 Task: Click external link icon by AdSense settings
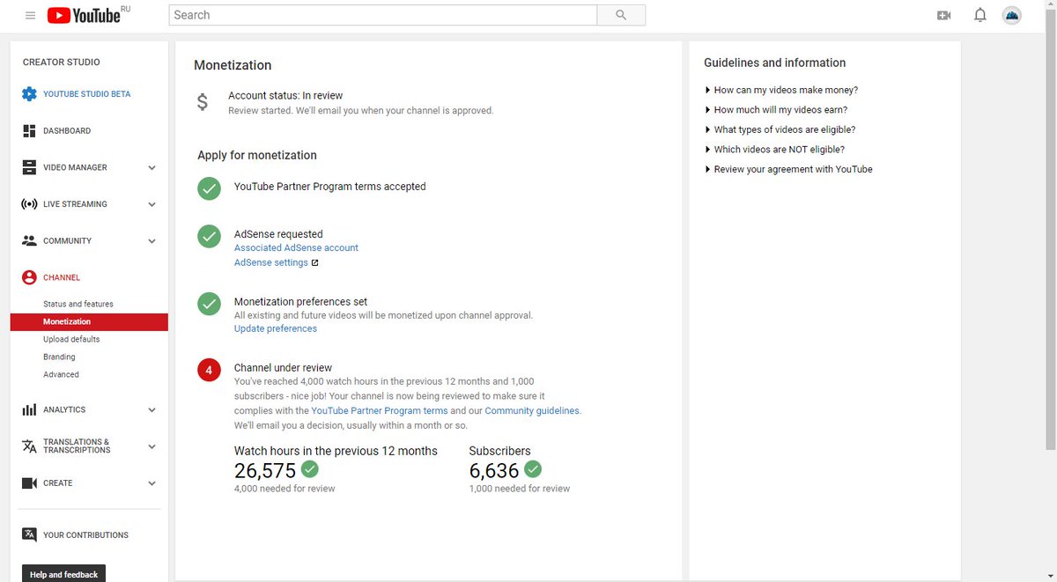[314, 262]
